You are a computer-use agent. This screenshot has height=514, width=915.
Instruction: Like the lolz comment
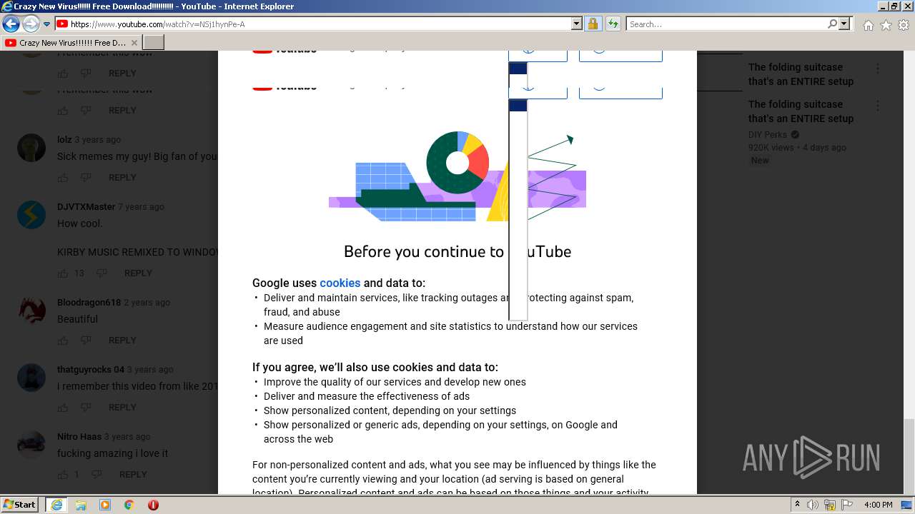[63, 178]
